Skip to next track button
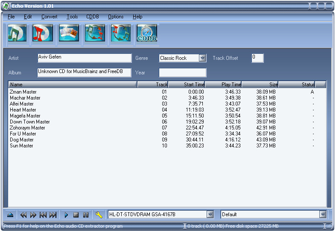The image size is (336, 232). click(53, 215)
